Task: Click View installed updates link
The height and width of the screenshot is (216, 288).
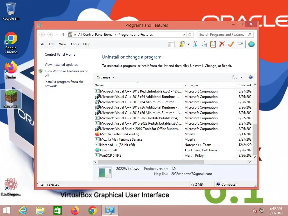Action: coord(61,65)
